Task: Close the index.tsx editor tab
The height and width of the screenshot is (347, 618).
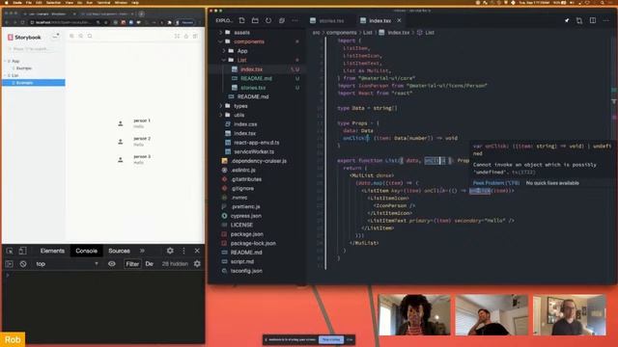Action: pyautogui.click(x=399, y=20)
